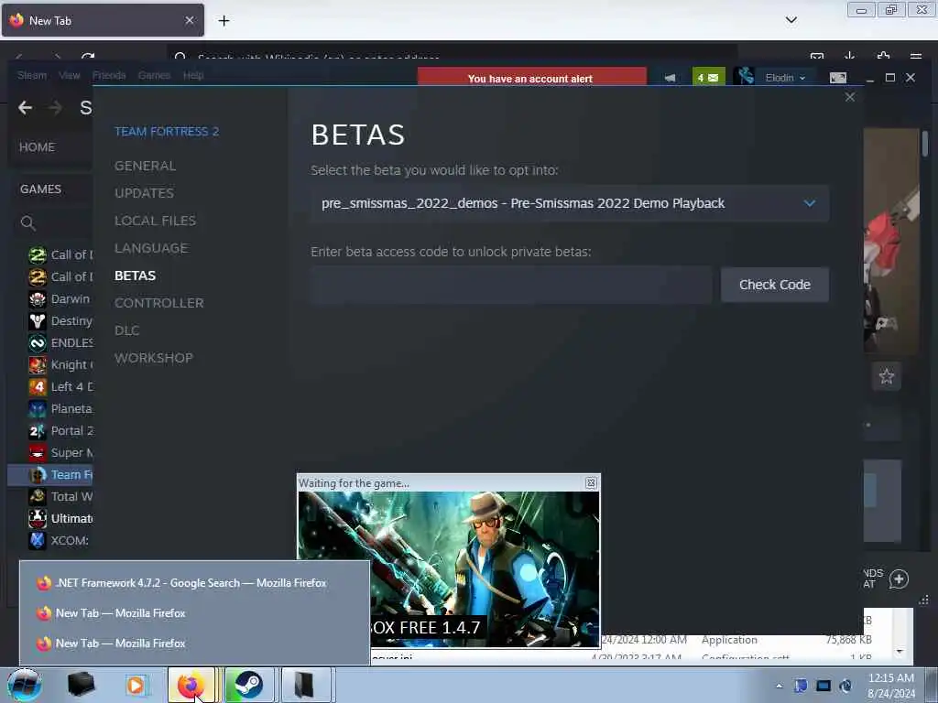Select Left 4 Dead in the library
The width and height of the screenshot is (938, 703).
[60, 387]
